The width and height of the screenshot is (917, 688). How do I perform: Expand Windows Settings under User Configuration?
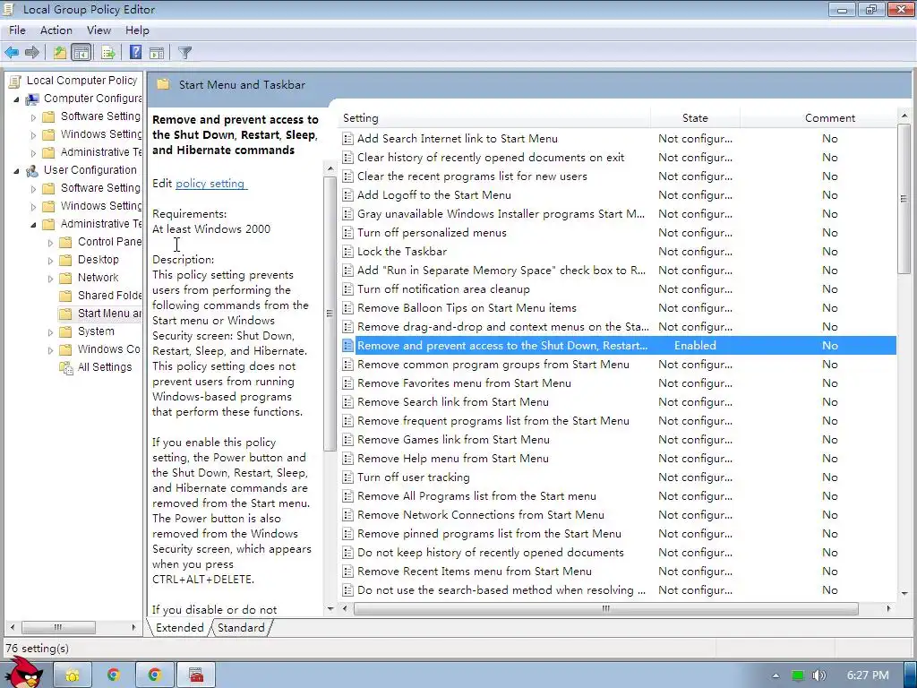(33, 207)
